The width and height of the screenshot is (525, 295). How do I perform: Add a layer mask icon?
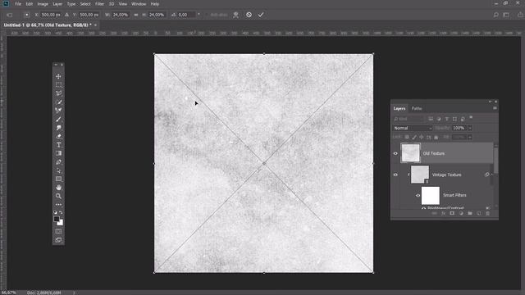pos(452,213)
